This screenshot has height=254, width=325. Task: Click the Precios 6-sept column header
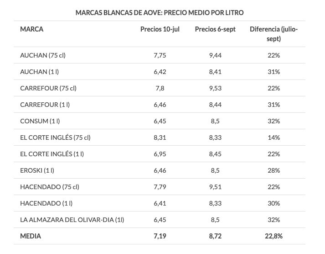click(x=215, y=29)
